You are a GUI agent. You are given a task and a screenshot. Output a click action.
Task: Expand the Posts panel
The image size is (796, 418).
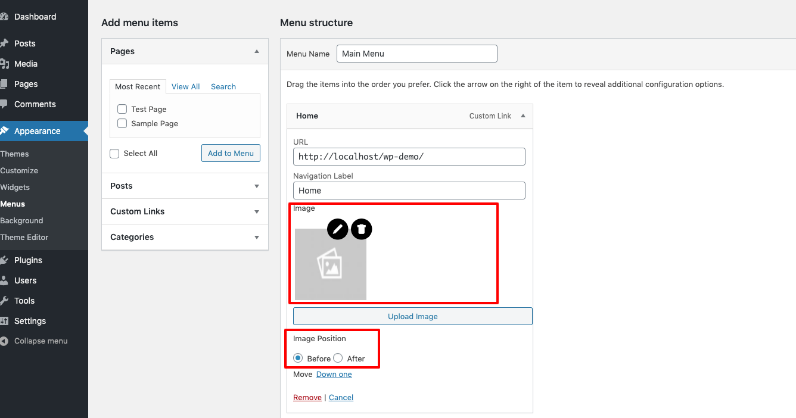[x=185, y=186]
